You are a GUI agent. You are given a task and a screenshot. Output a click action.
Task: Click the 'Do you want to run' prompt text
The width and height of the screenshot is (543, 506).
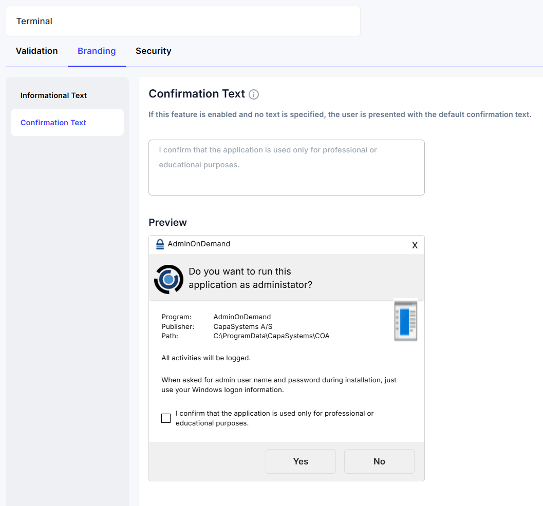250,278
